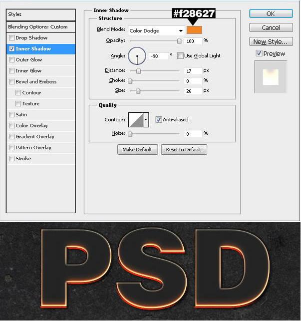Click the Size value field
The width and height of the screenshot is (301, 321).
coord(193,91)
